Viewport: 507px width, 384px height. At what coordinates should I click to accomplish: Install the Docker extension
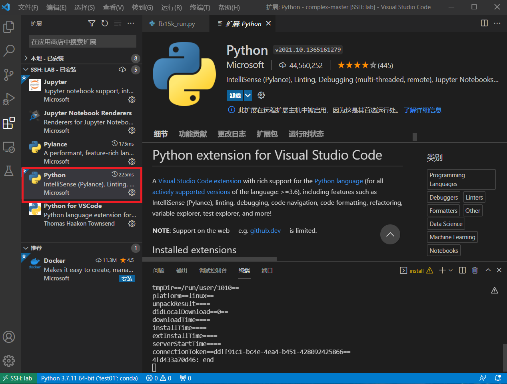click(x=127, y=279)
